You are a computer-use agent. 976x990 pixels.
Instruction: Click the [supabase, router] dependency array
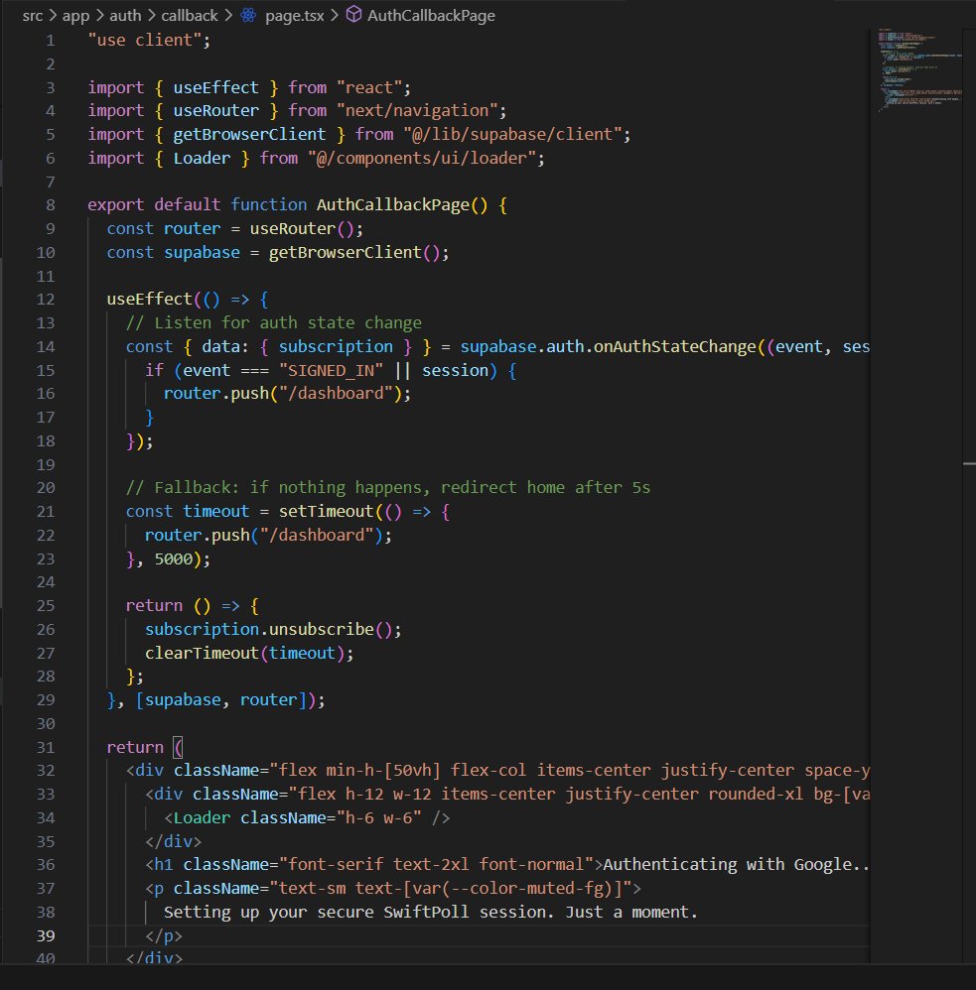(x=220, y=700)
